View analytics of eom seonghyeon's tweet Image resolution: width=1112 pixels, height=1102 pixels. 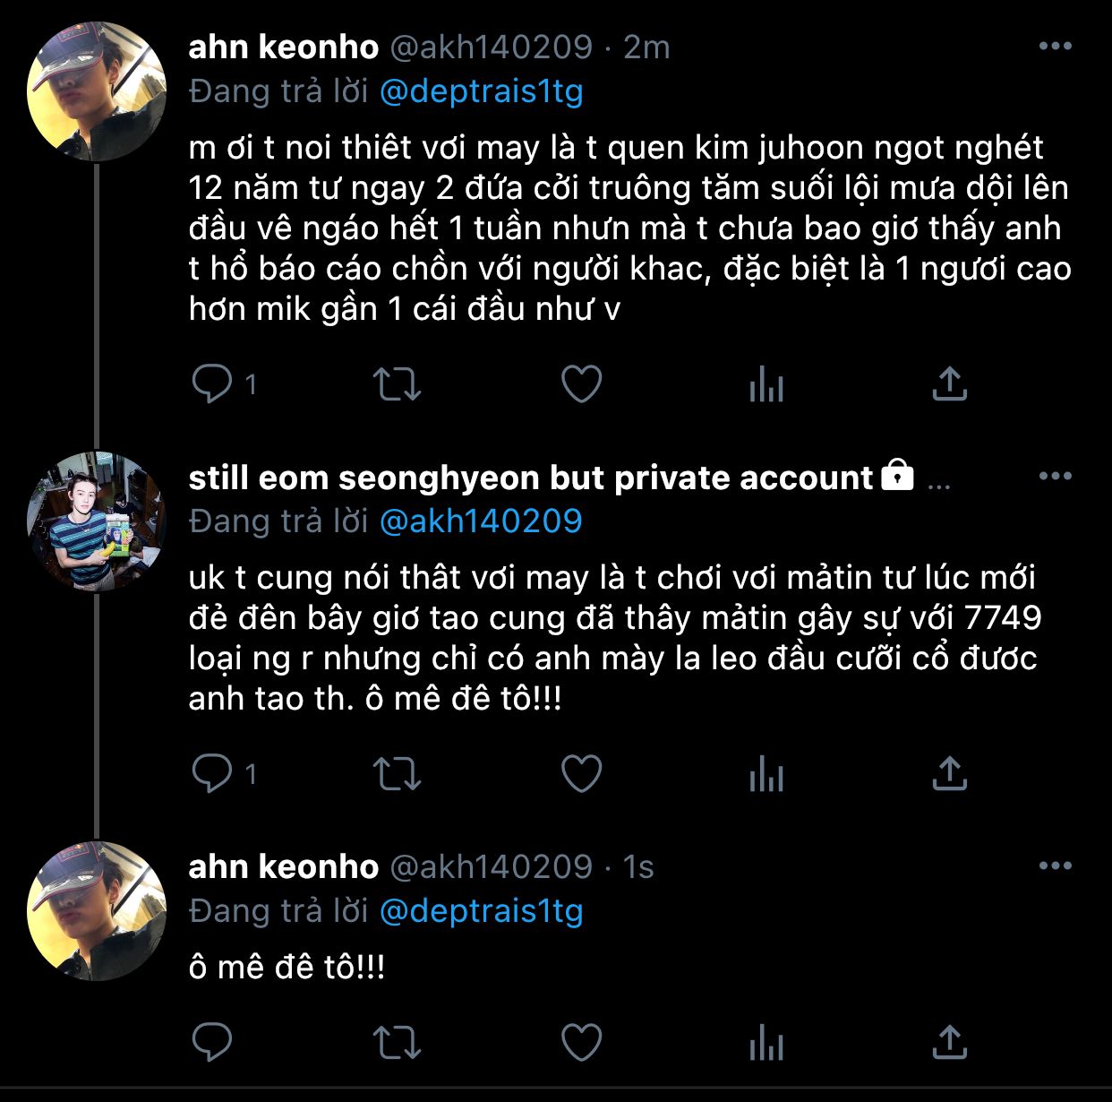coord(766,774)
